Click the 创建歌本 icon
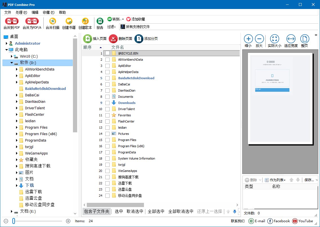320x227 pixels. [x=85, y=23]
